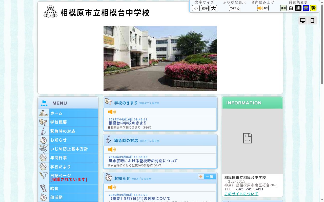Click pencil icon beside 日記ページ menu item
Viewport: 324px width, 202px height.
[x=44, y=176]
